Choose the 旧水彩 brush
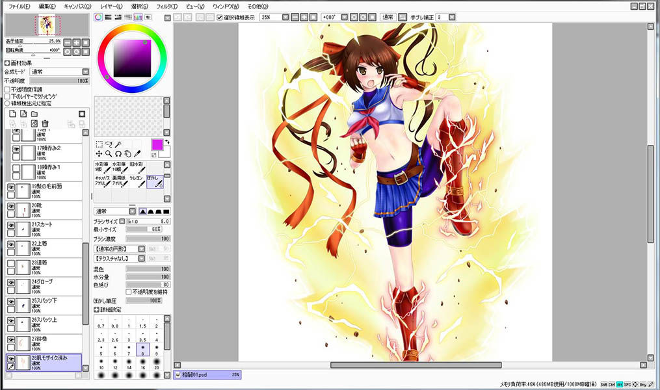 pos(137,168)
